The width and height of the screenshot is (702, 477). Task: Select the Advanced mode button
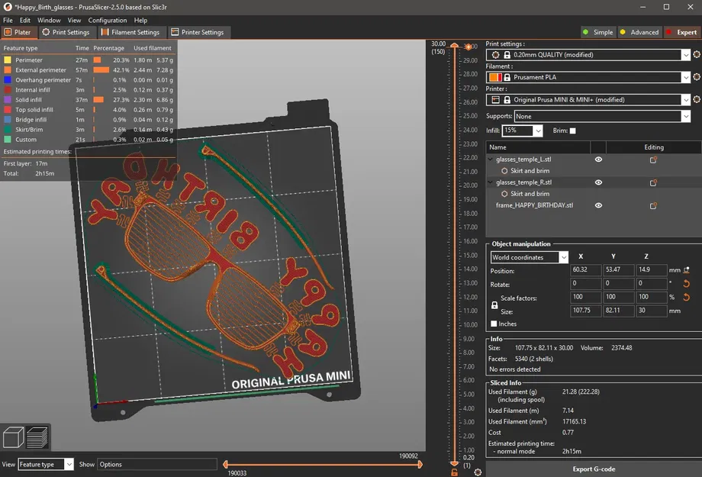(639, 32)
